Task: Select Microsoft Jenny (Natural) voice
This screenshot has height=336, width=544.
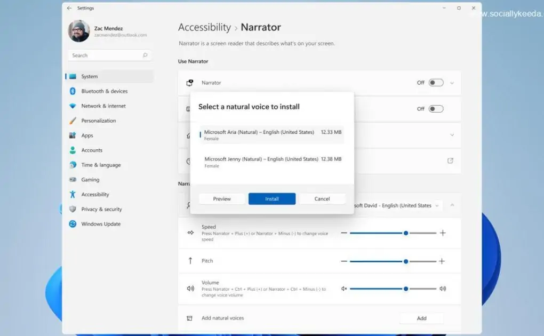Action: (271, 162)
